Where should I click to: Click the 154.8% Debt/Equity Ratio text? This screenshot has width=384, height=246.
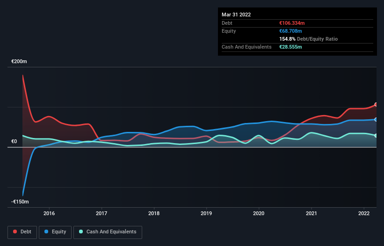tap(308, 39)
